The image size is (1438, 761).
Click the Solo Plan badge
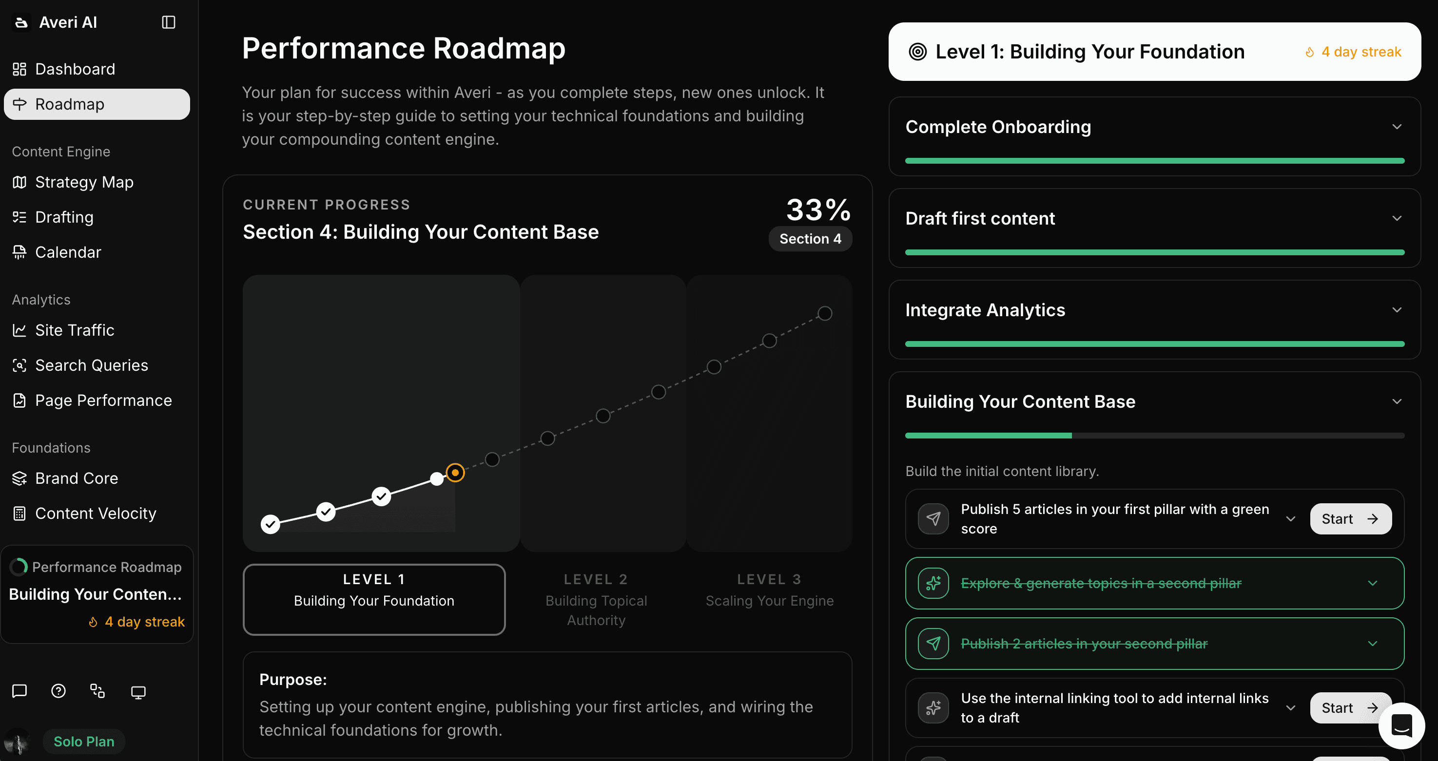(84, 742)
